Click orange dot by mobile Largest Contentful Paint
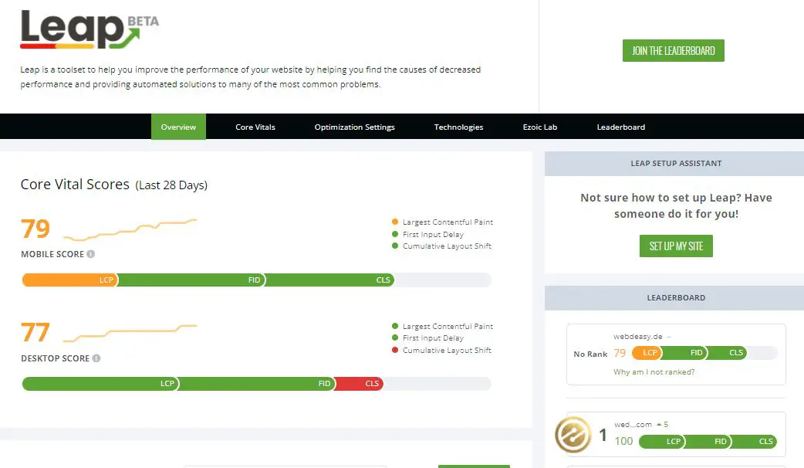The width and height of the screenshot is (804, 468). (x=395, y=222)
